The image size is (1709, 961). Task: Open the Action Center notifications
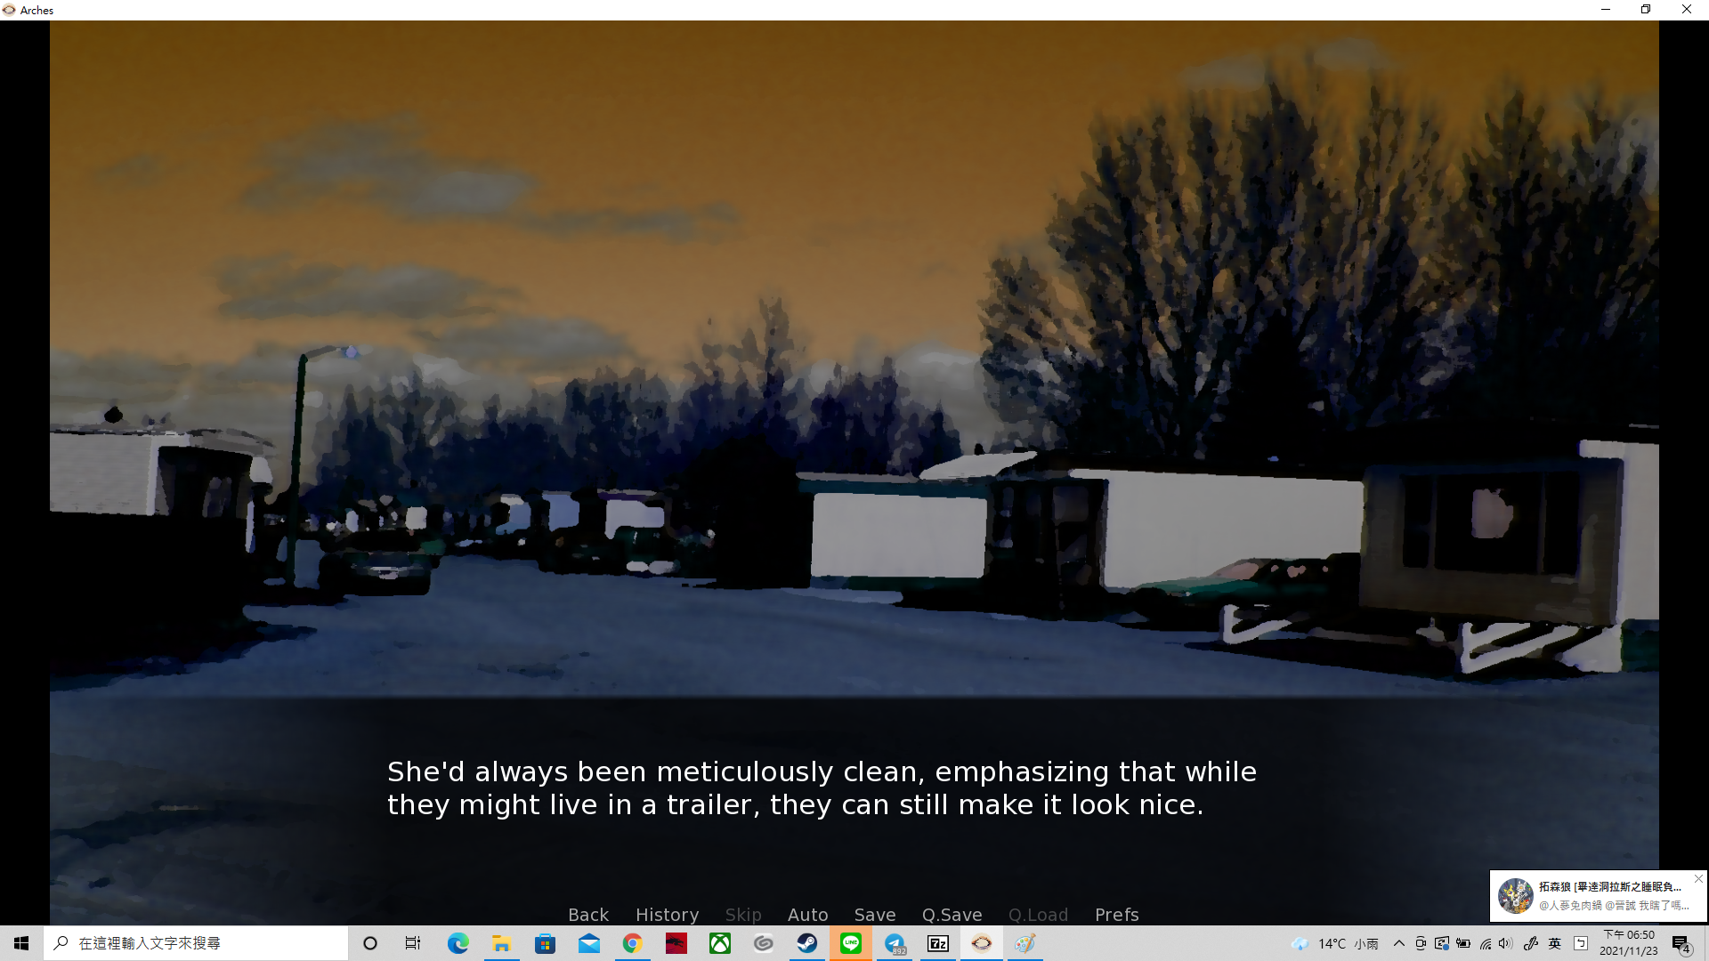[x=1681, y=944]
